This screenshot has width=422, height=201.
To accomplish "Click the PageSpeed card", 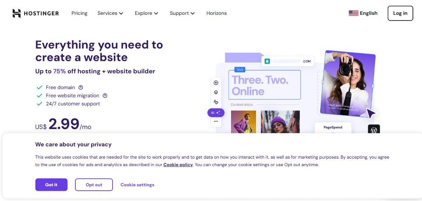I will point(333,128).
